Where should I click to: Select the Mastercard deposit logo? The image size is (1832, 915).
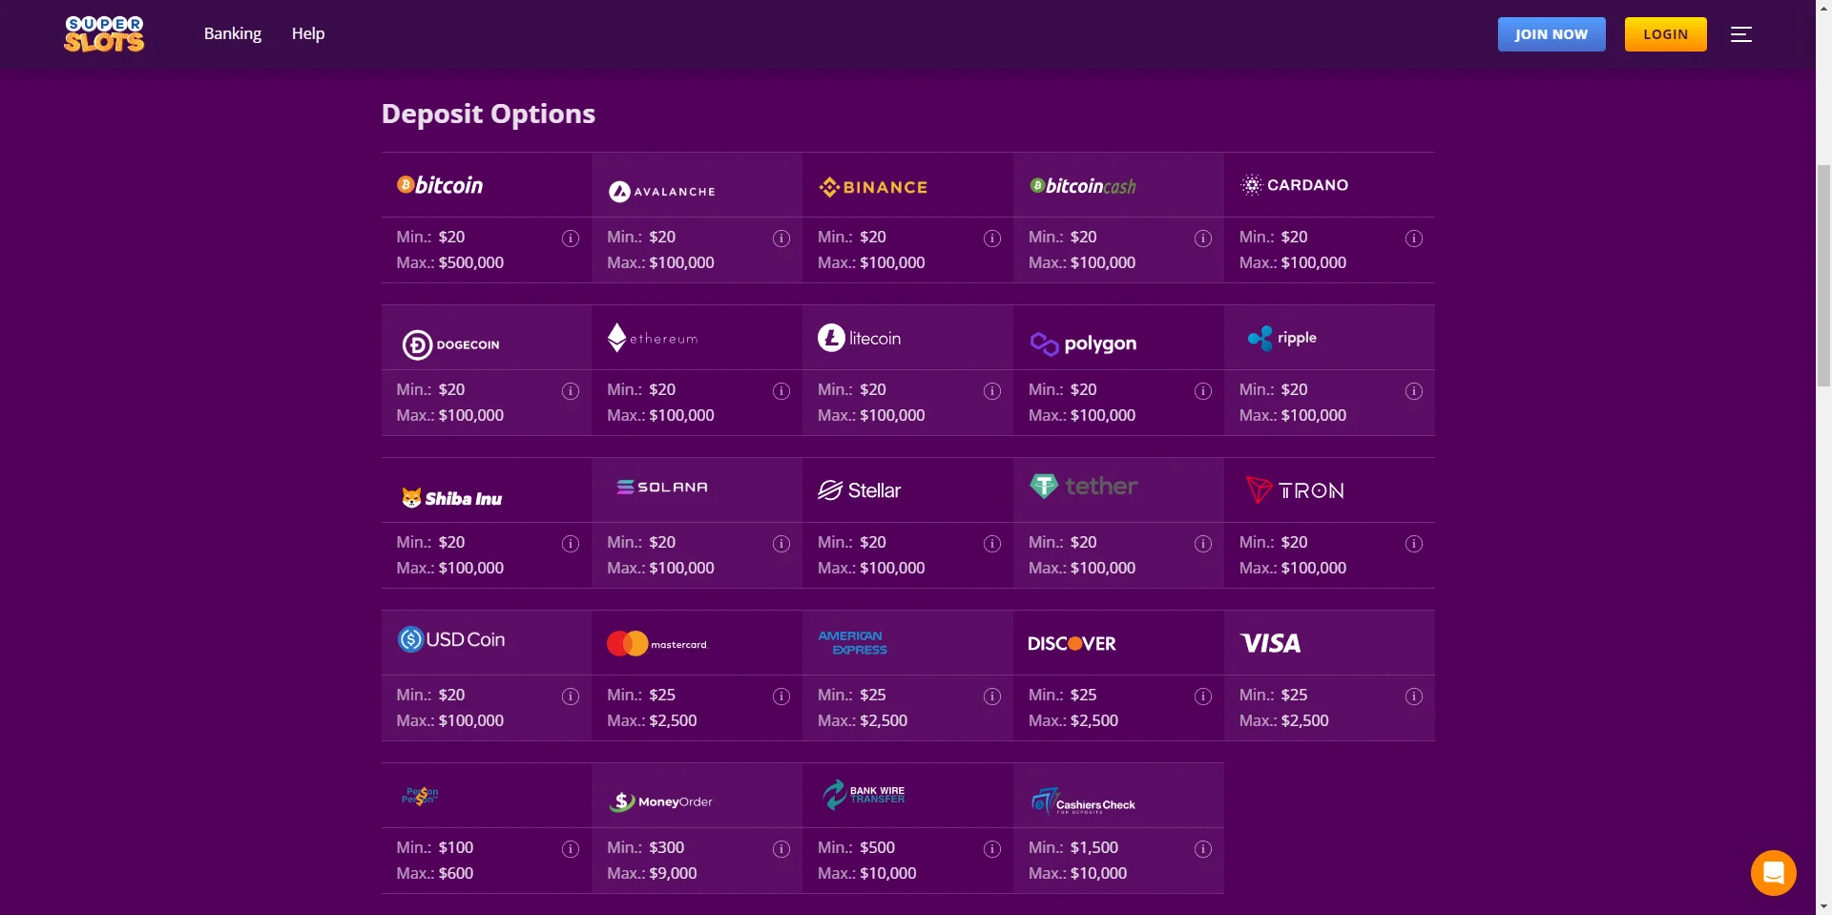657,644
